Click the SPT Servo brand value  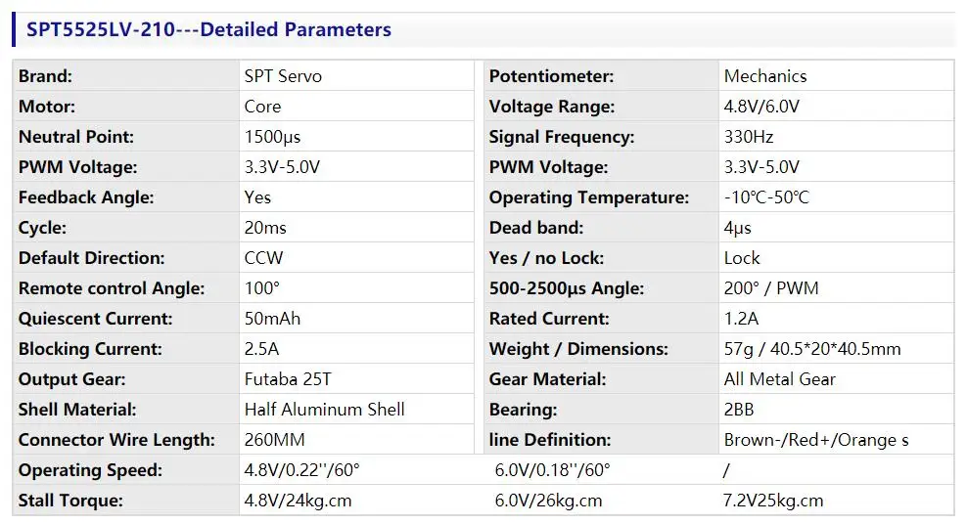[283, 75]
